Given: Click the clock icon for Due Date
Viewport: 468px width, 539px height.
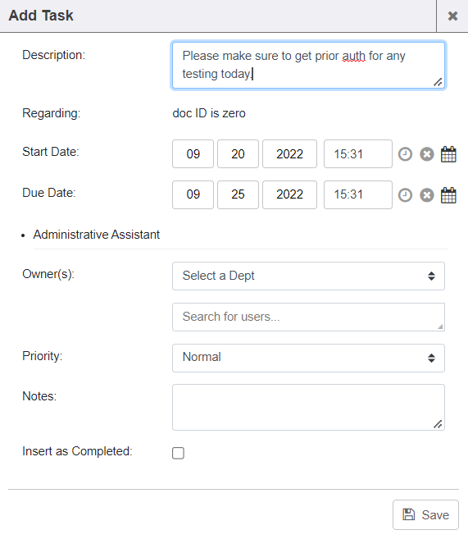Looking at the screenshot, I should 405,195.
